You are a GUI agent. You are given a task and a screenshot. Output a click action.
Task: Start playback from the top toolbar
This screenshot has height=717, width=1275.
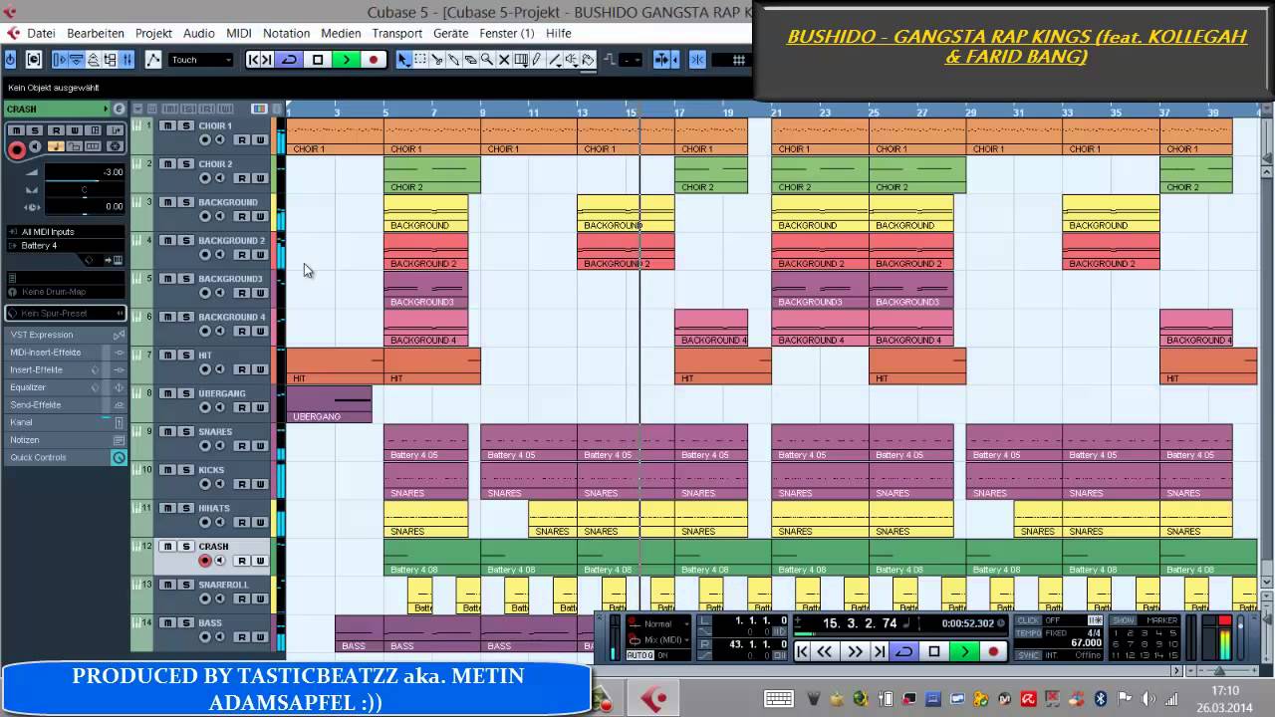coord(346,60)
